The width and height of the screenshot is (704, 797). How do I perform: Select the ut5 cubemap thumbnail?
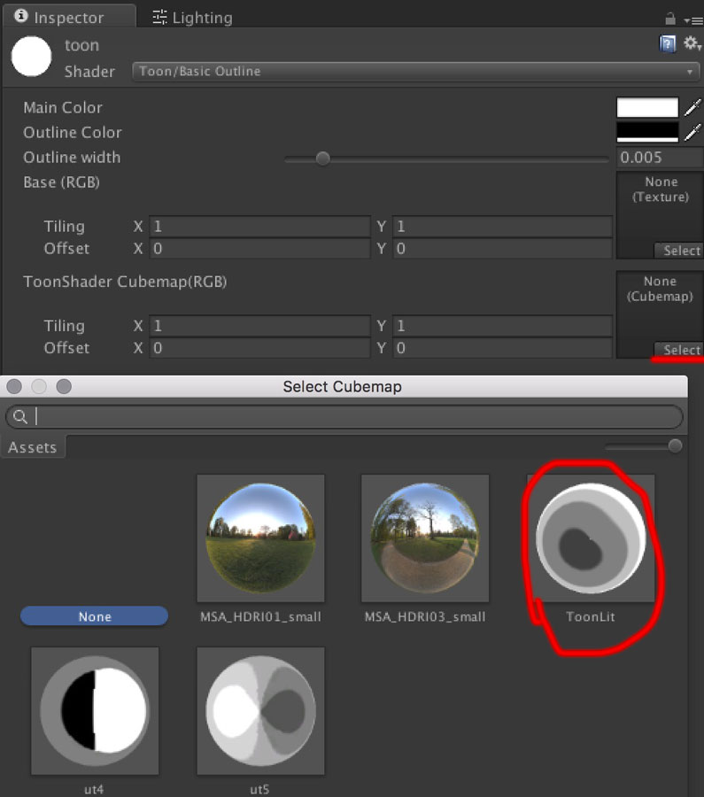[260, 710]
